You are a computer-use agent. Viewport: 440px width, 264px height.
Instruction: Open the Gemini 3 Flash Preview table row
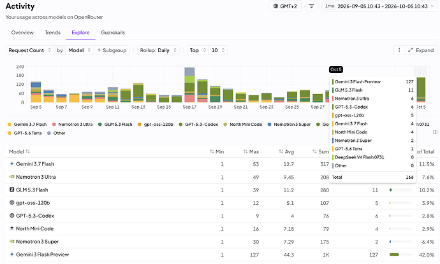(221, 254)
